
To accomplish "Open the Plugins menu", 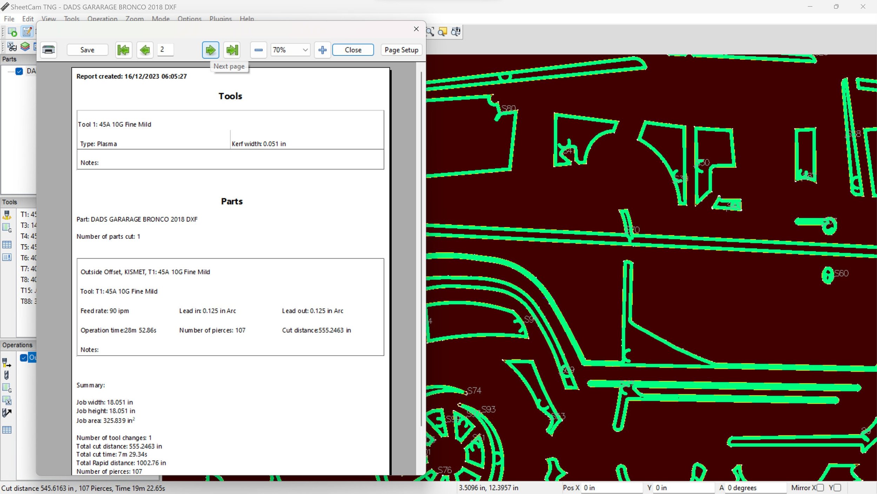I will [x=221, y=19].
